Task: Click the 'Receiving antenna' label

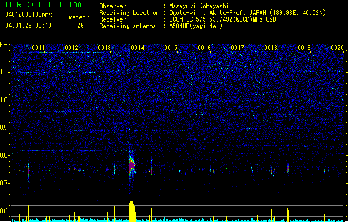Action: coord(128,26)
